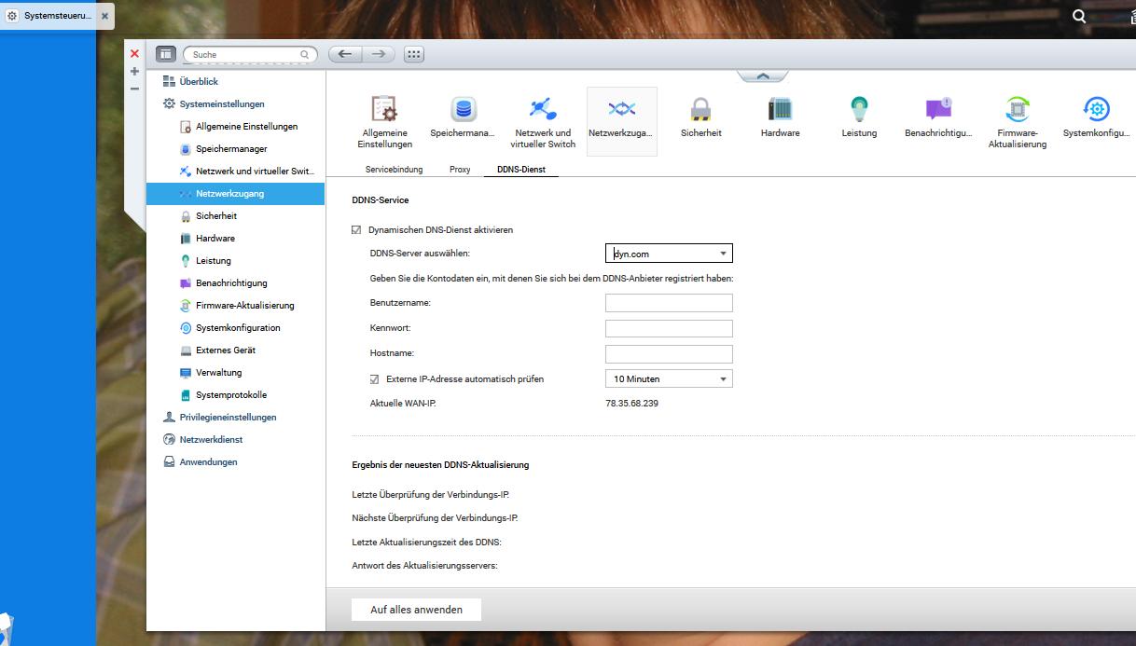The height and width of the screenshot is (646, 1136).
Task: Click the navigation back arrow
Action: pos(345,53)
